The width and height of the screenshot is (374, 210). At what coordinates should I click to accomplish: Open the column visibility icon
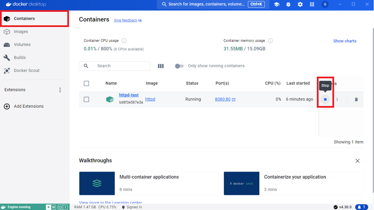tap(161, 66)
